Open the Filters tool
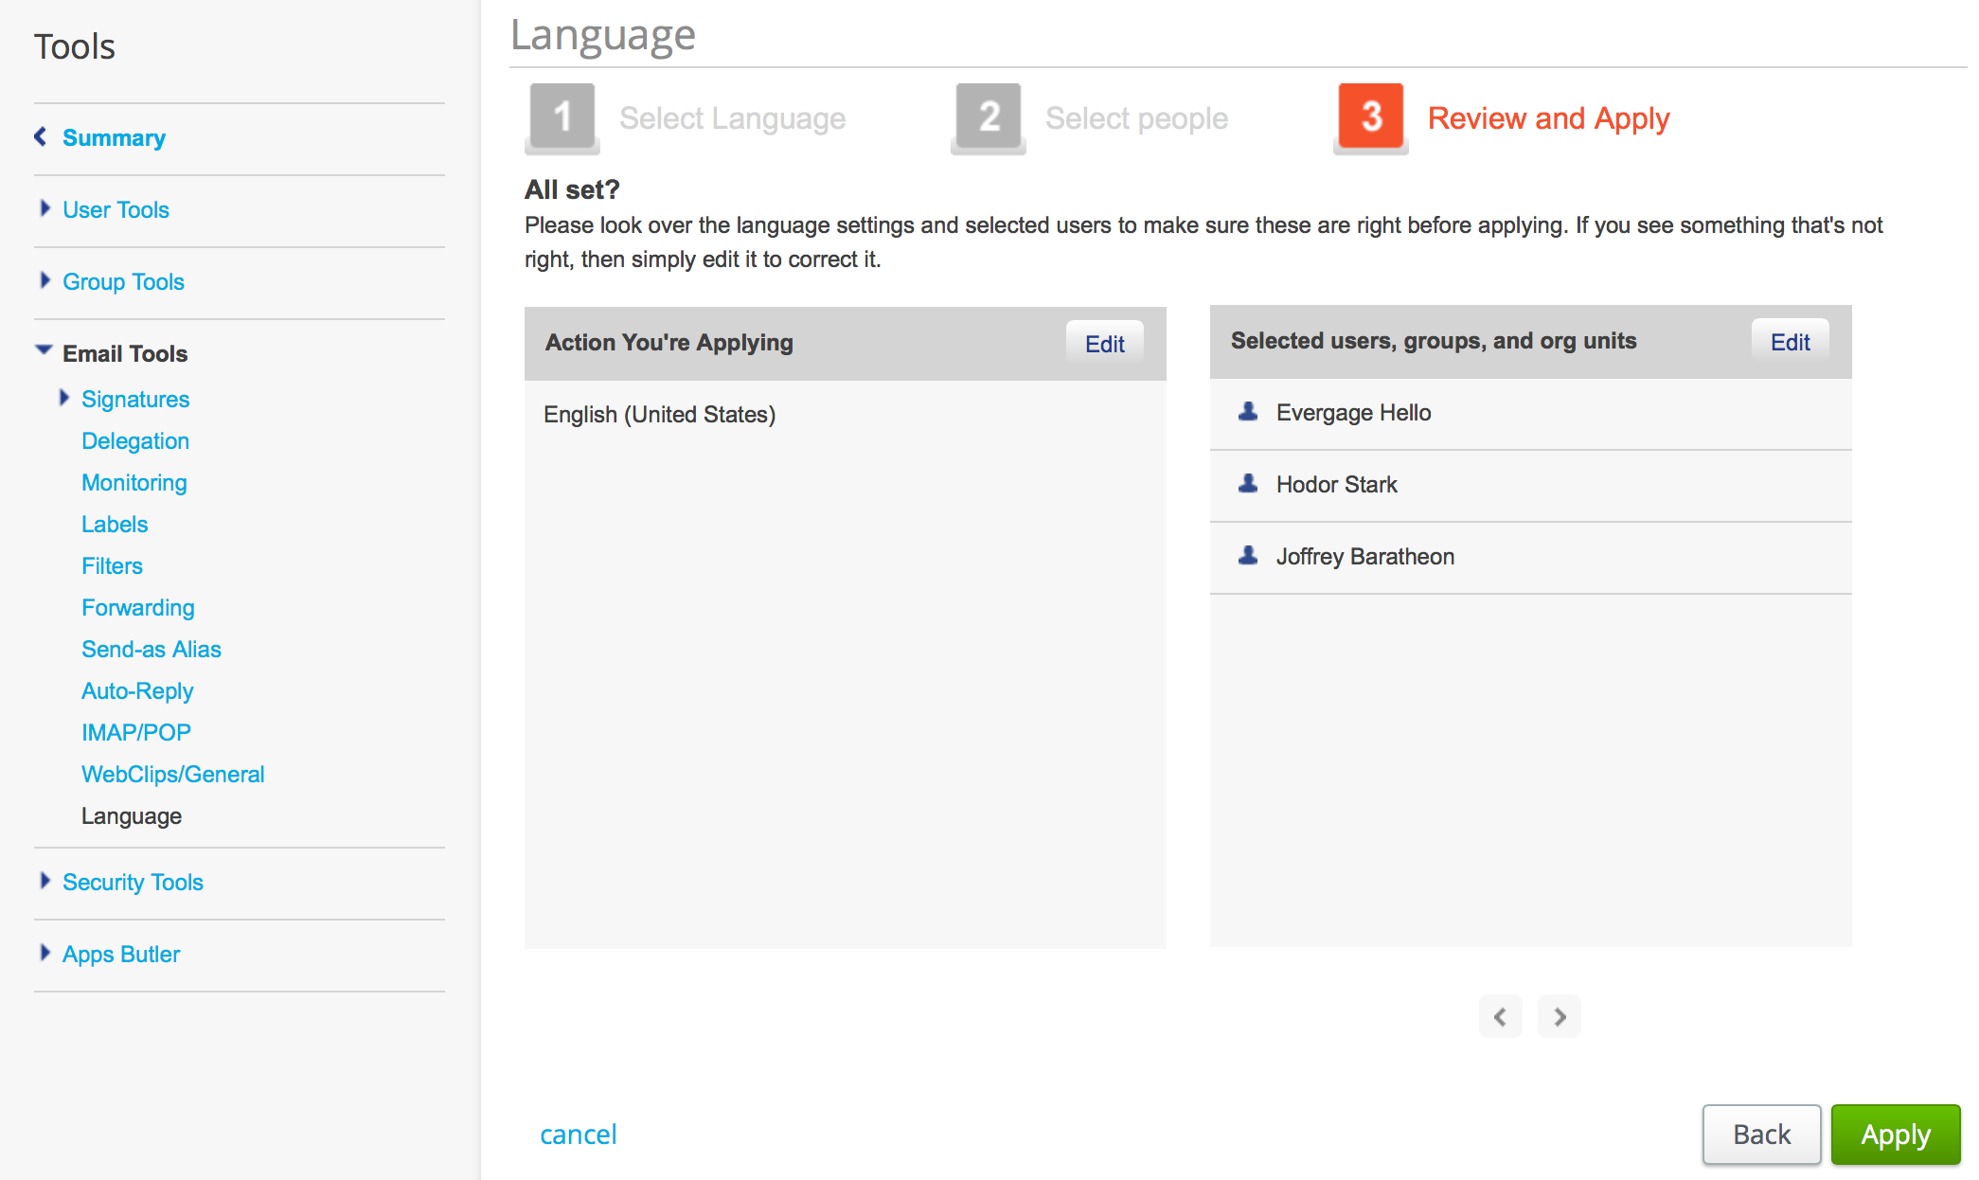 pyautogui.click(x=112, y=566)
